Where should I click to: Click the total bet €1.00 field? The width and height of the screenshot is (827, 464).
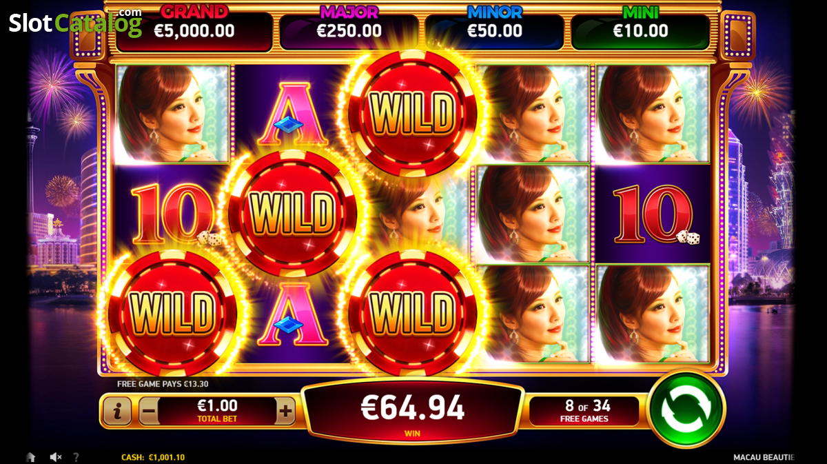point(217,412)
